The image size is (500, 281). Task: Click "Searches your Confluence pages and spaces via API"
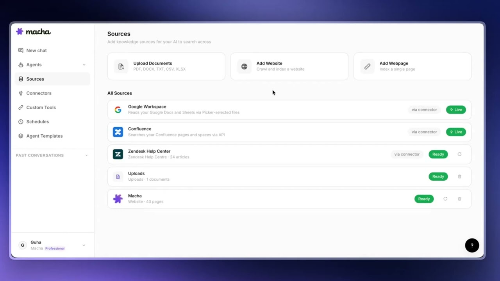(x=177, y=135)
